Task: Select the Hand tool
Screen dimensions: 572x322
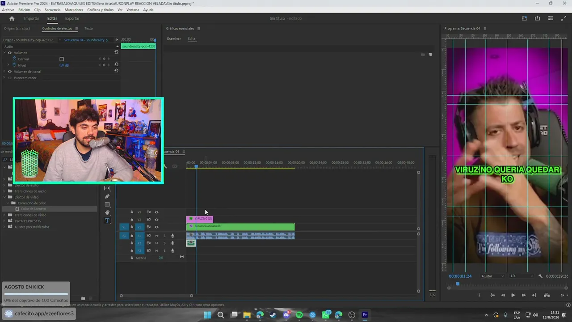Action: (x=107, y=212)
